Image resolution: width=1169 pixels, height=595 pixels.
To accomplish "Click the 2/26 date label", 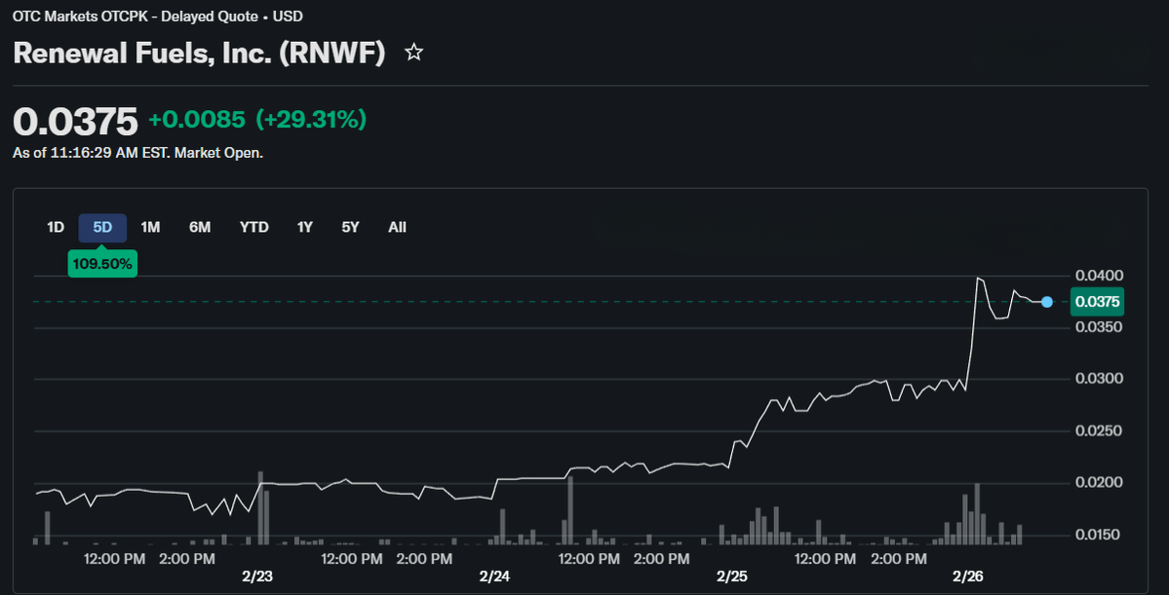I will pyautogui.click(x=968, y=576).
